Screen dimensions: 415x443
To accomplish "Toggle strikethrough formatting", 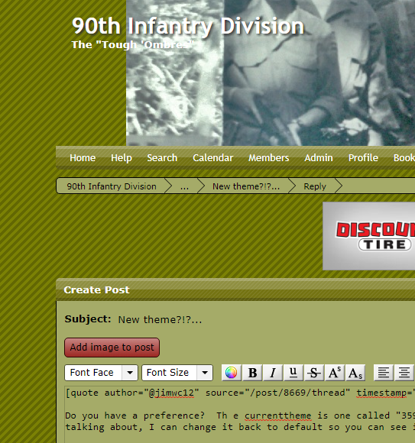I will coord(314,373).
